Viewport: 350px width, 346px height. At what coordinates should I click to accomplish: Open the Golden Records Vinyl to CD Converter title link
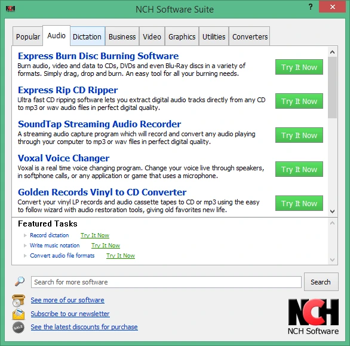click(x=102, y=192)
